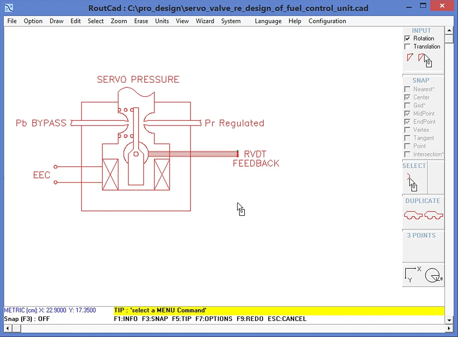Disable the Rotation input checkbox
Image resolution: width=458 pixels, height=337 pixels.
coord(407,38)
